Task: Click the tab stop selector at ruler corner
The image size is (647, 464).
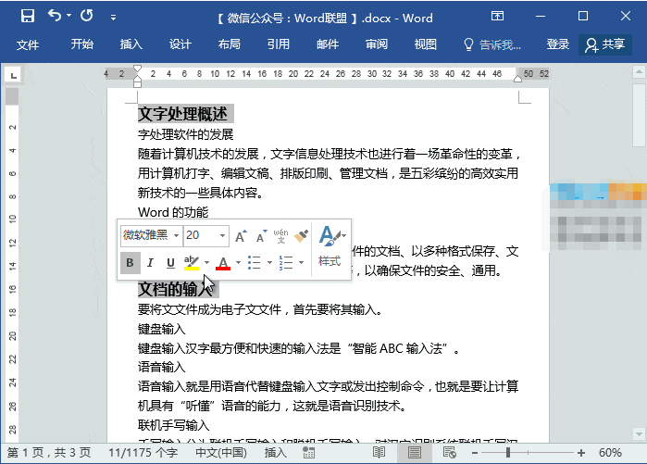Action: [x=13, y=76]
